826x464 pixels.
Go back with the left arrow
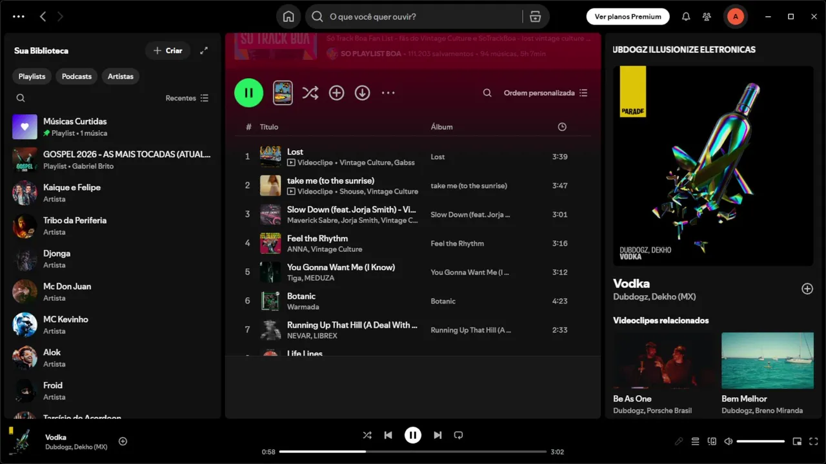43,17
